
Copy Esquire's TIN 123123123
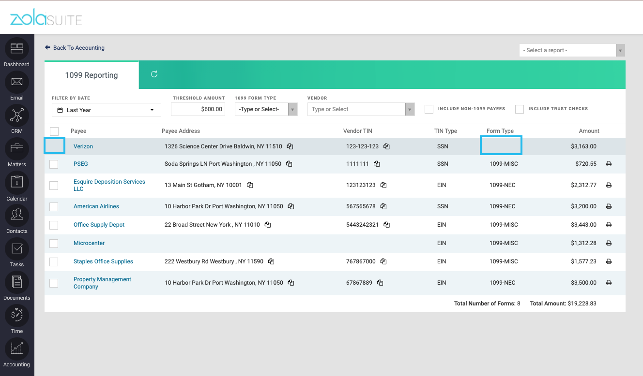(383, 185)
